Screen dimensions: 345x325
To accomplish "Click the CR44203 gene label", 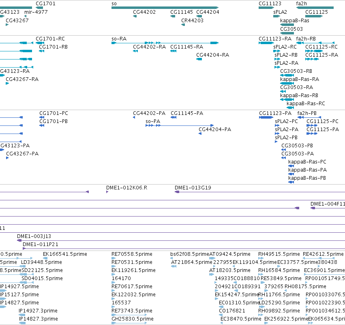I will pyautogui.click(x=192, y=21).
